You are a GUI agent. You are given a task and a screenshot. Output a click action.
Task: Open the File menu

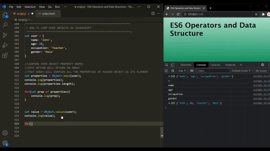coord(11,7)
